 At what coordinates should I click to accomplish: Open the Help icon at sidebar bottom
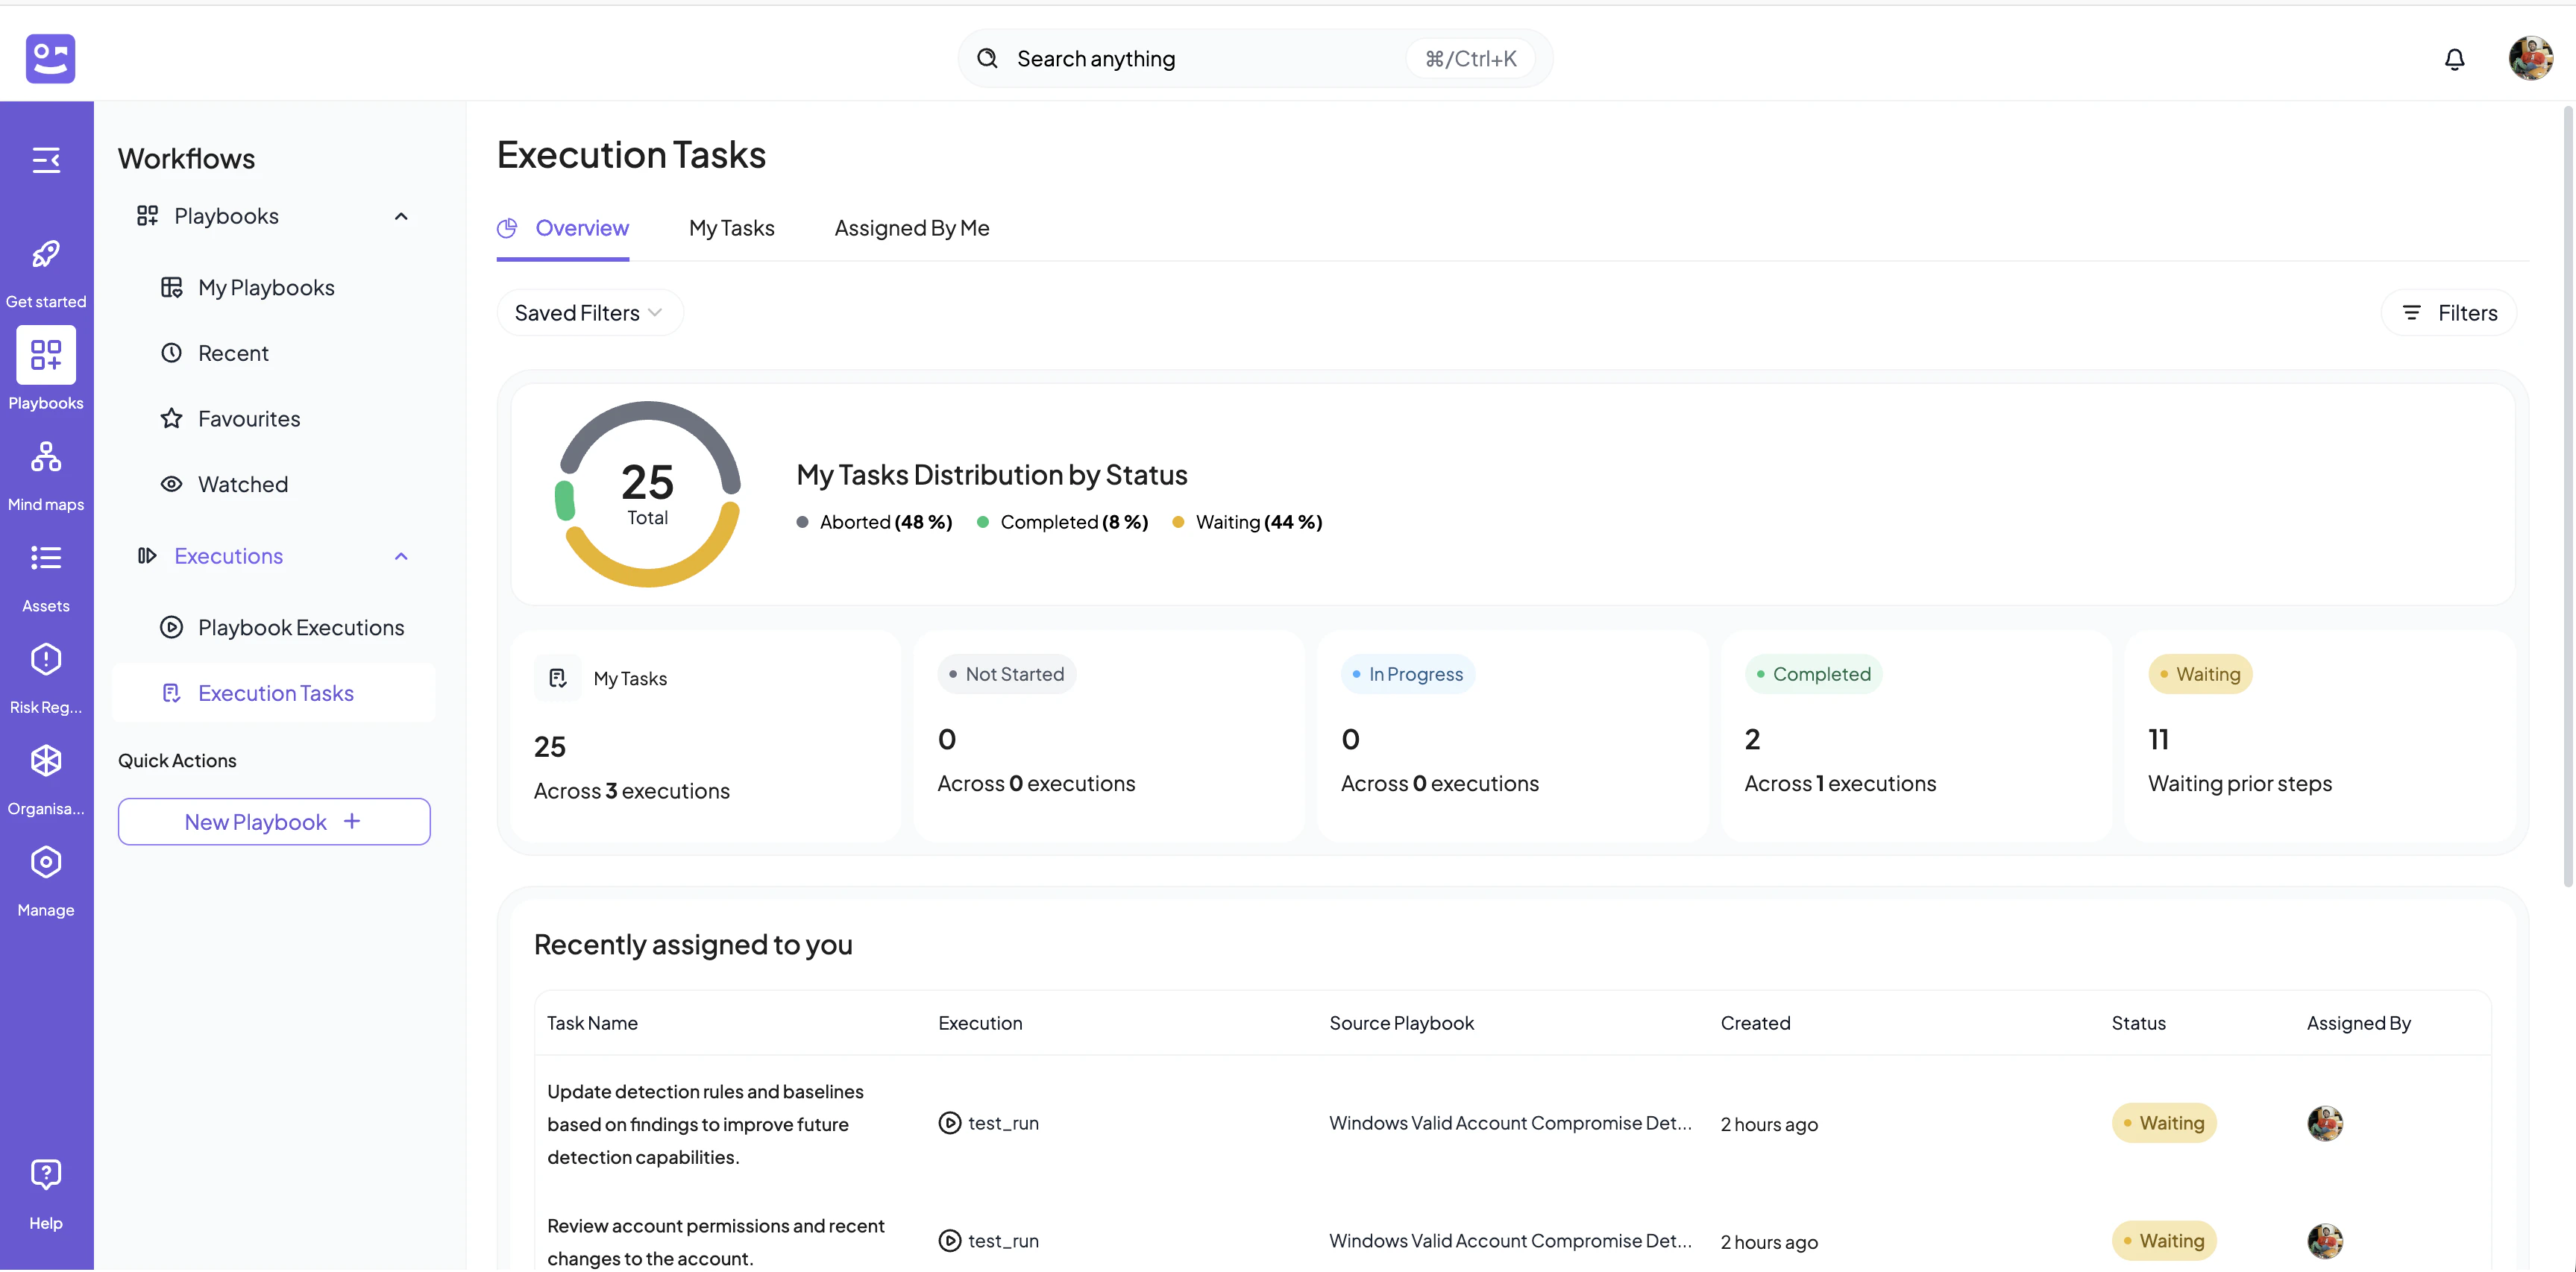(x=46, y=1173)
